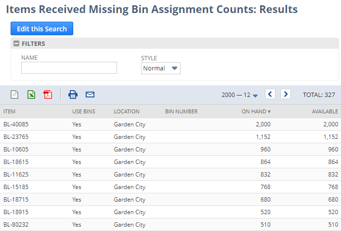Click Edit this Search button
This screenshot has height=231, width=341.
[x=42, y=29]
